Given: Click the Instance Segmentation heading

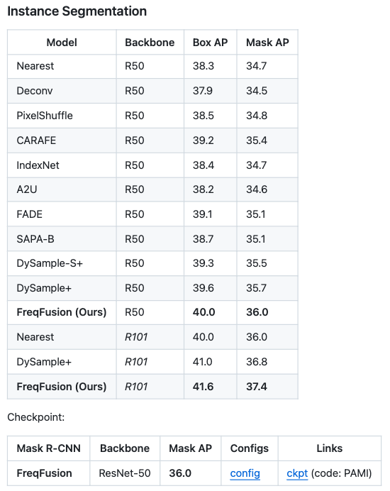Looking at the screenshot, I should tap(77, 11).
